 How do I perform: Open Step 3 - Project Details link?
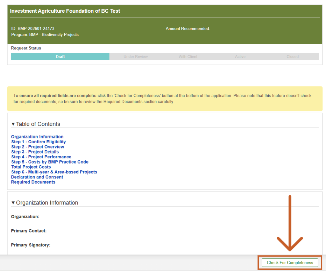click(35, 152)
